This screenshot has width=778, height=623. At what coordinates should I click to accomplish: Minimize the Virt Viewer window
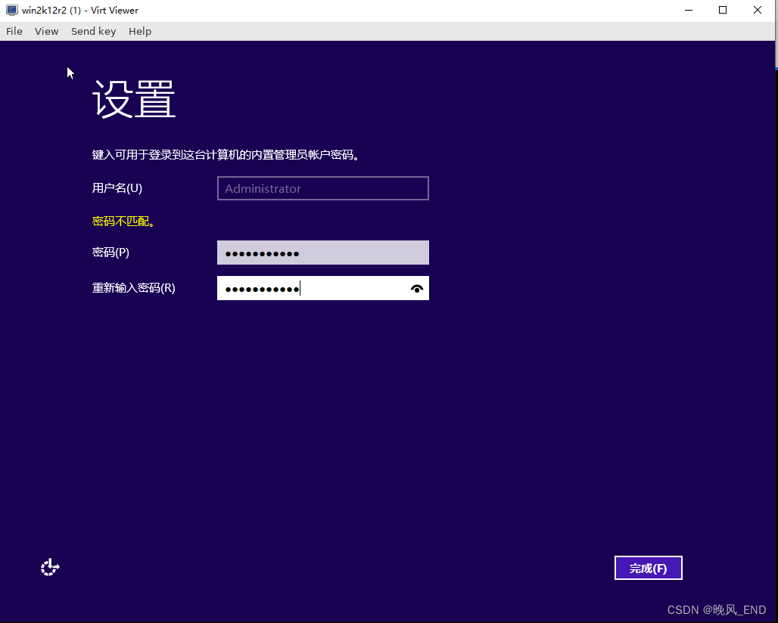[688, 10]
